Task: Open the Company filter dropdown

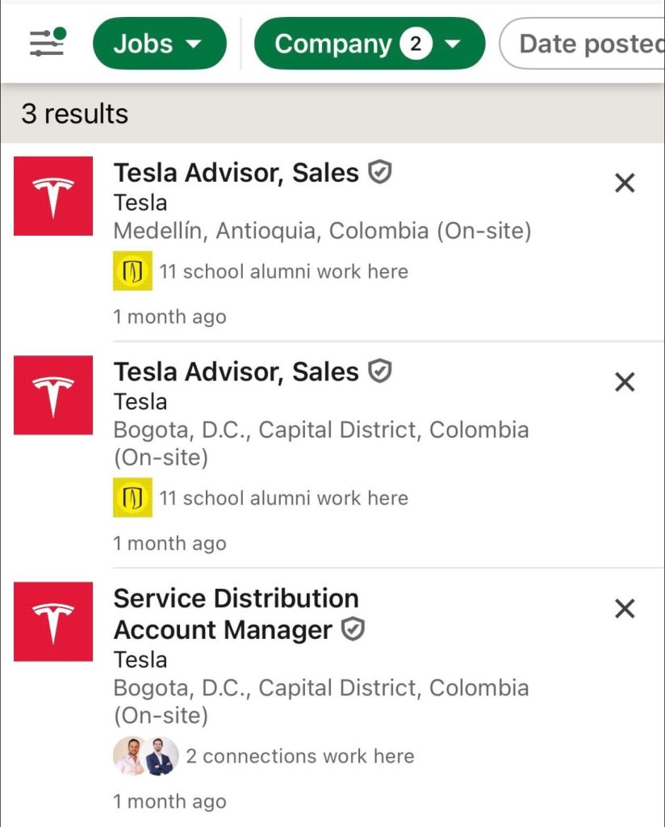Action: pyautogui.click(x=369, y=44)
